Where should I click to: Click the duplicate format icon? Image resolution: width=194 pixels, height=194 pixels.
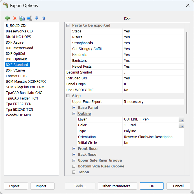pos(22,18)
